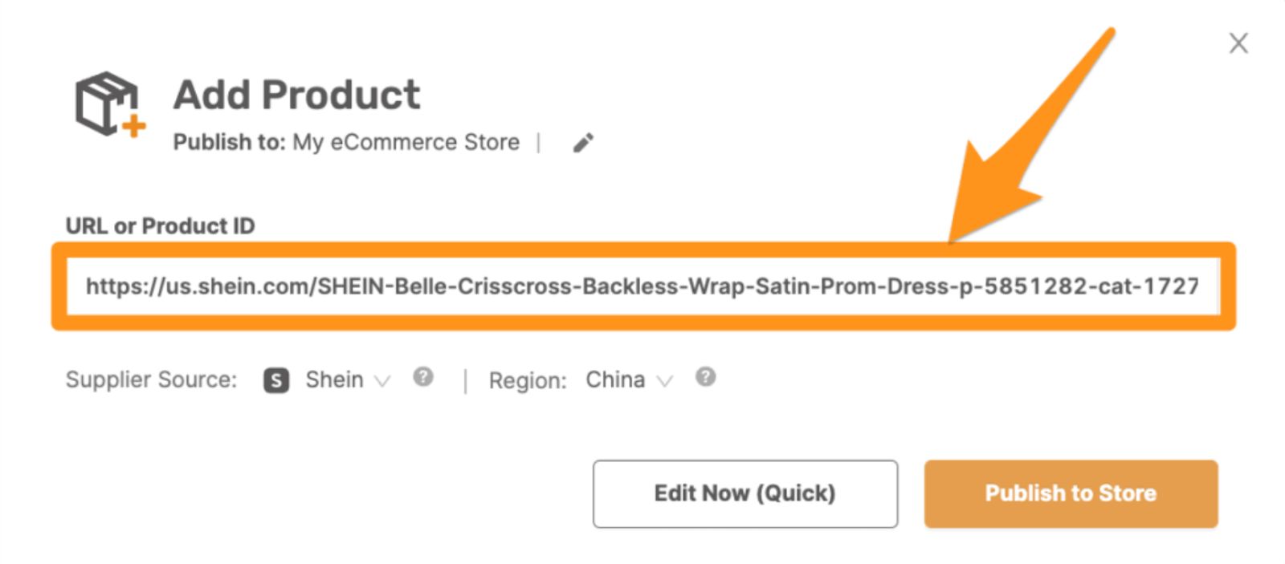This screenshot has height=564, width=1285.
Task: Open the Supplier Source help icon
Action: coord(423,377)
